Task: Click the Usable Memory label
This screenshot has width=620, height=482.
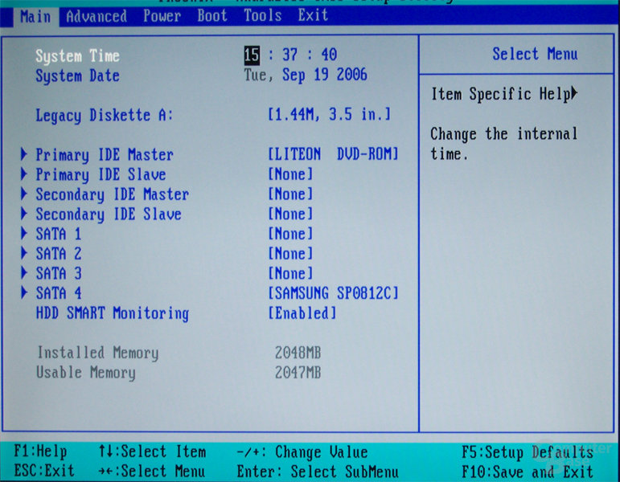Action: pos(86,373)
